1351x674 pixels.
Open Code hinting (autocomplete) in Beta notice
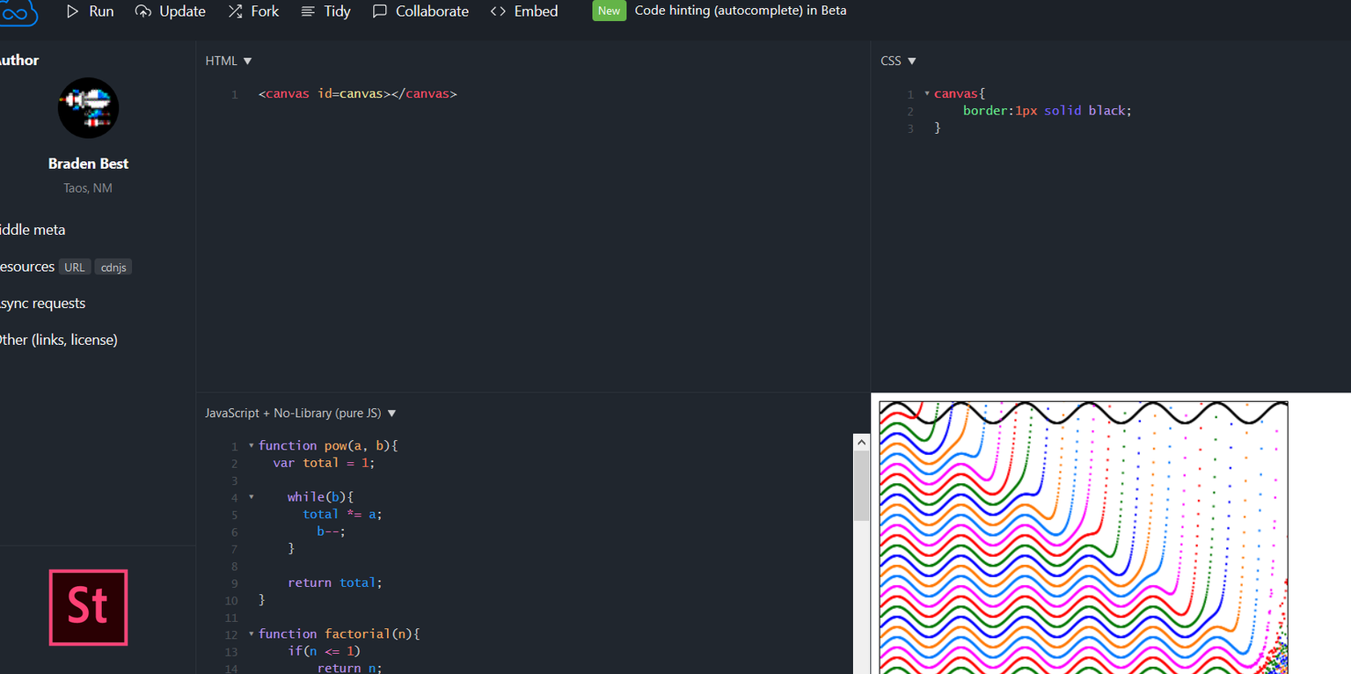click(x=741, y=11)
